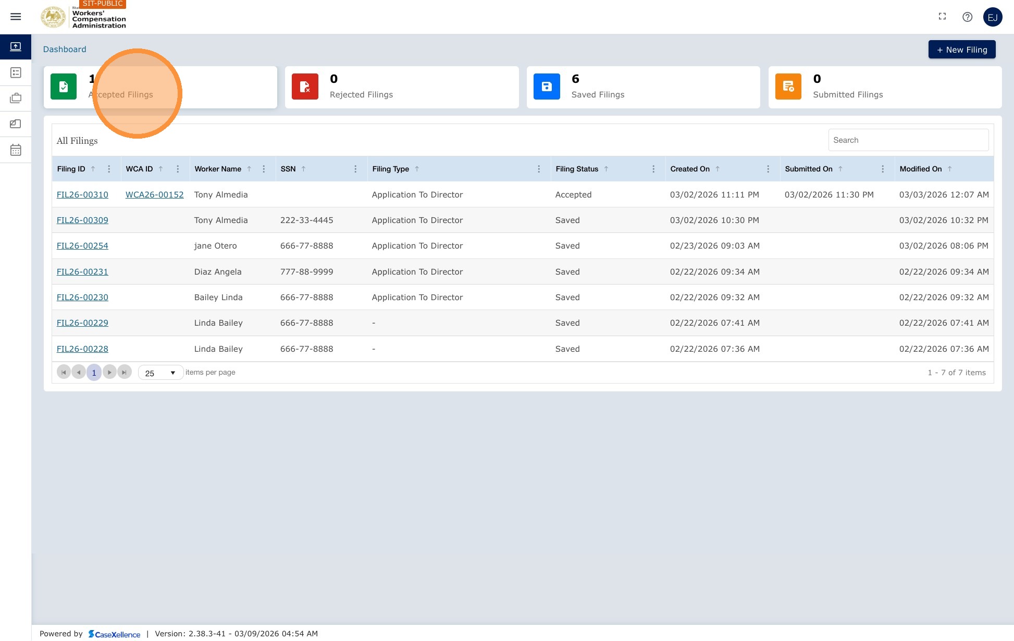Open Filing ID column options menu
Screen dimensions: 1014x641
(x=109, y=169)
